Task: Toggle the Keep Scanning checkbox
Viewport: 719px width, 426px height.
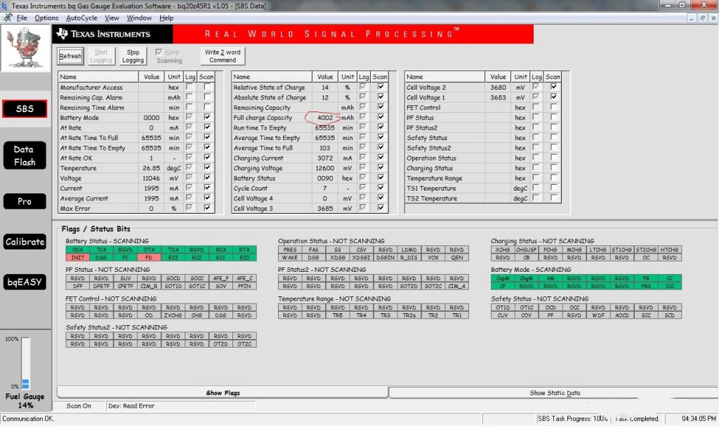Action: point(159,52)
